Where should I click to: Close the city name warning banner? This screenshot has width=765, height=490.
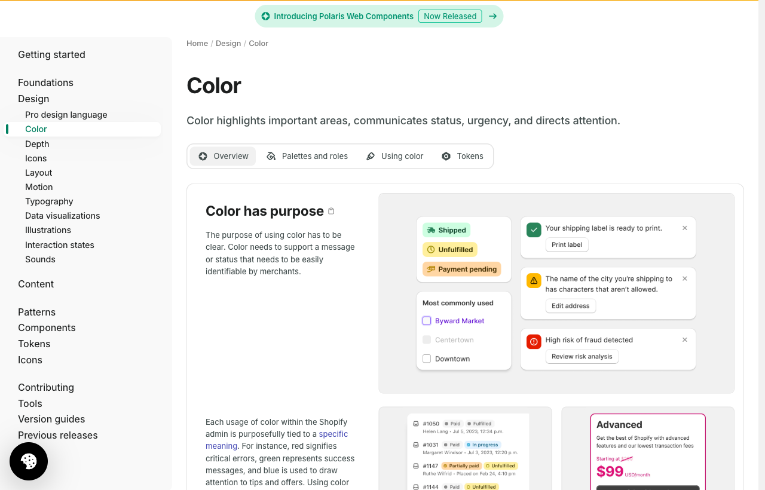[x=685, y=278]
